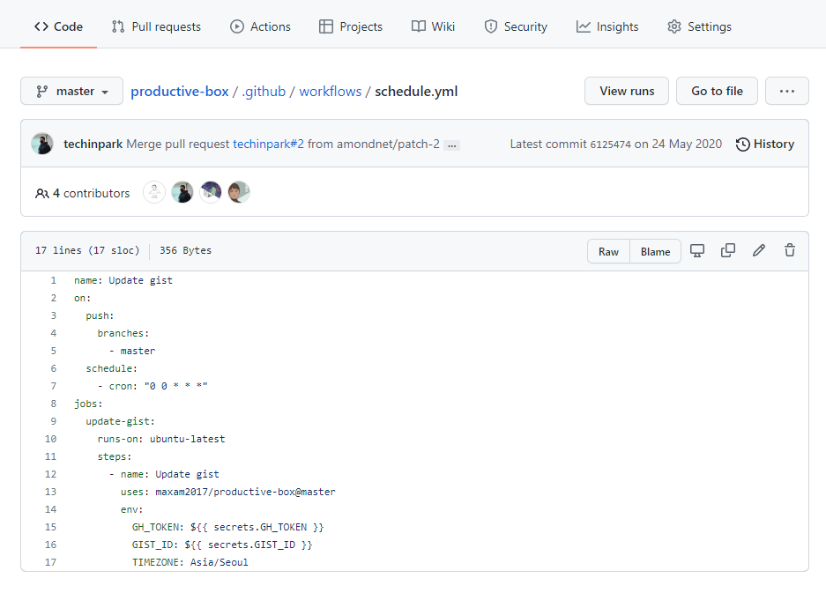Open commit 6125474 link

tap(610, 145)
